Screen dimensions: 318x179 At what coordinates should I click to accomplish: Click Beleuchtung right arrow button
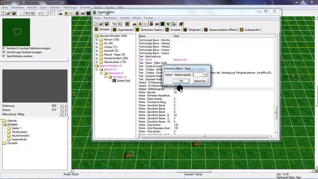[66, 114]
